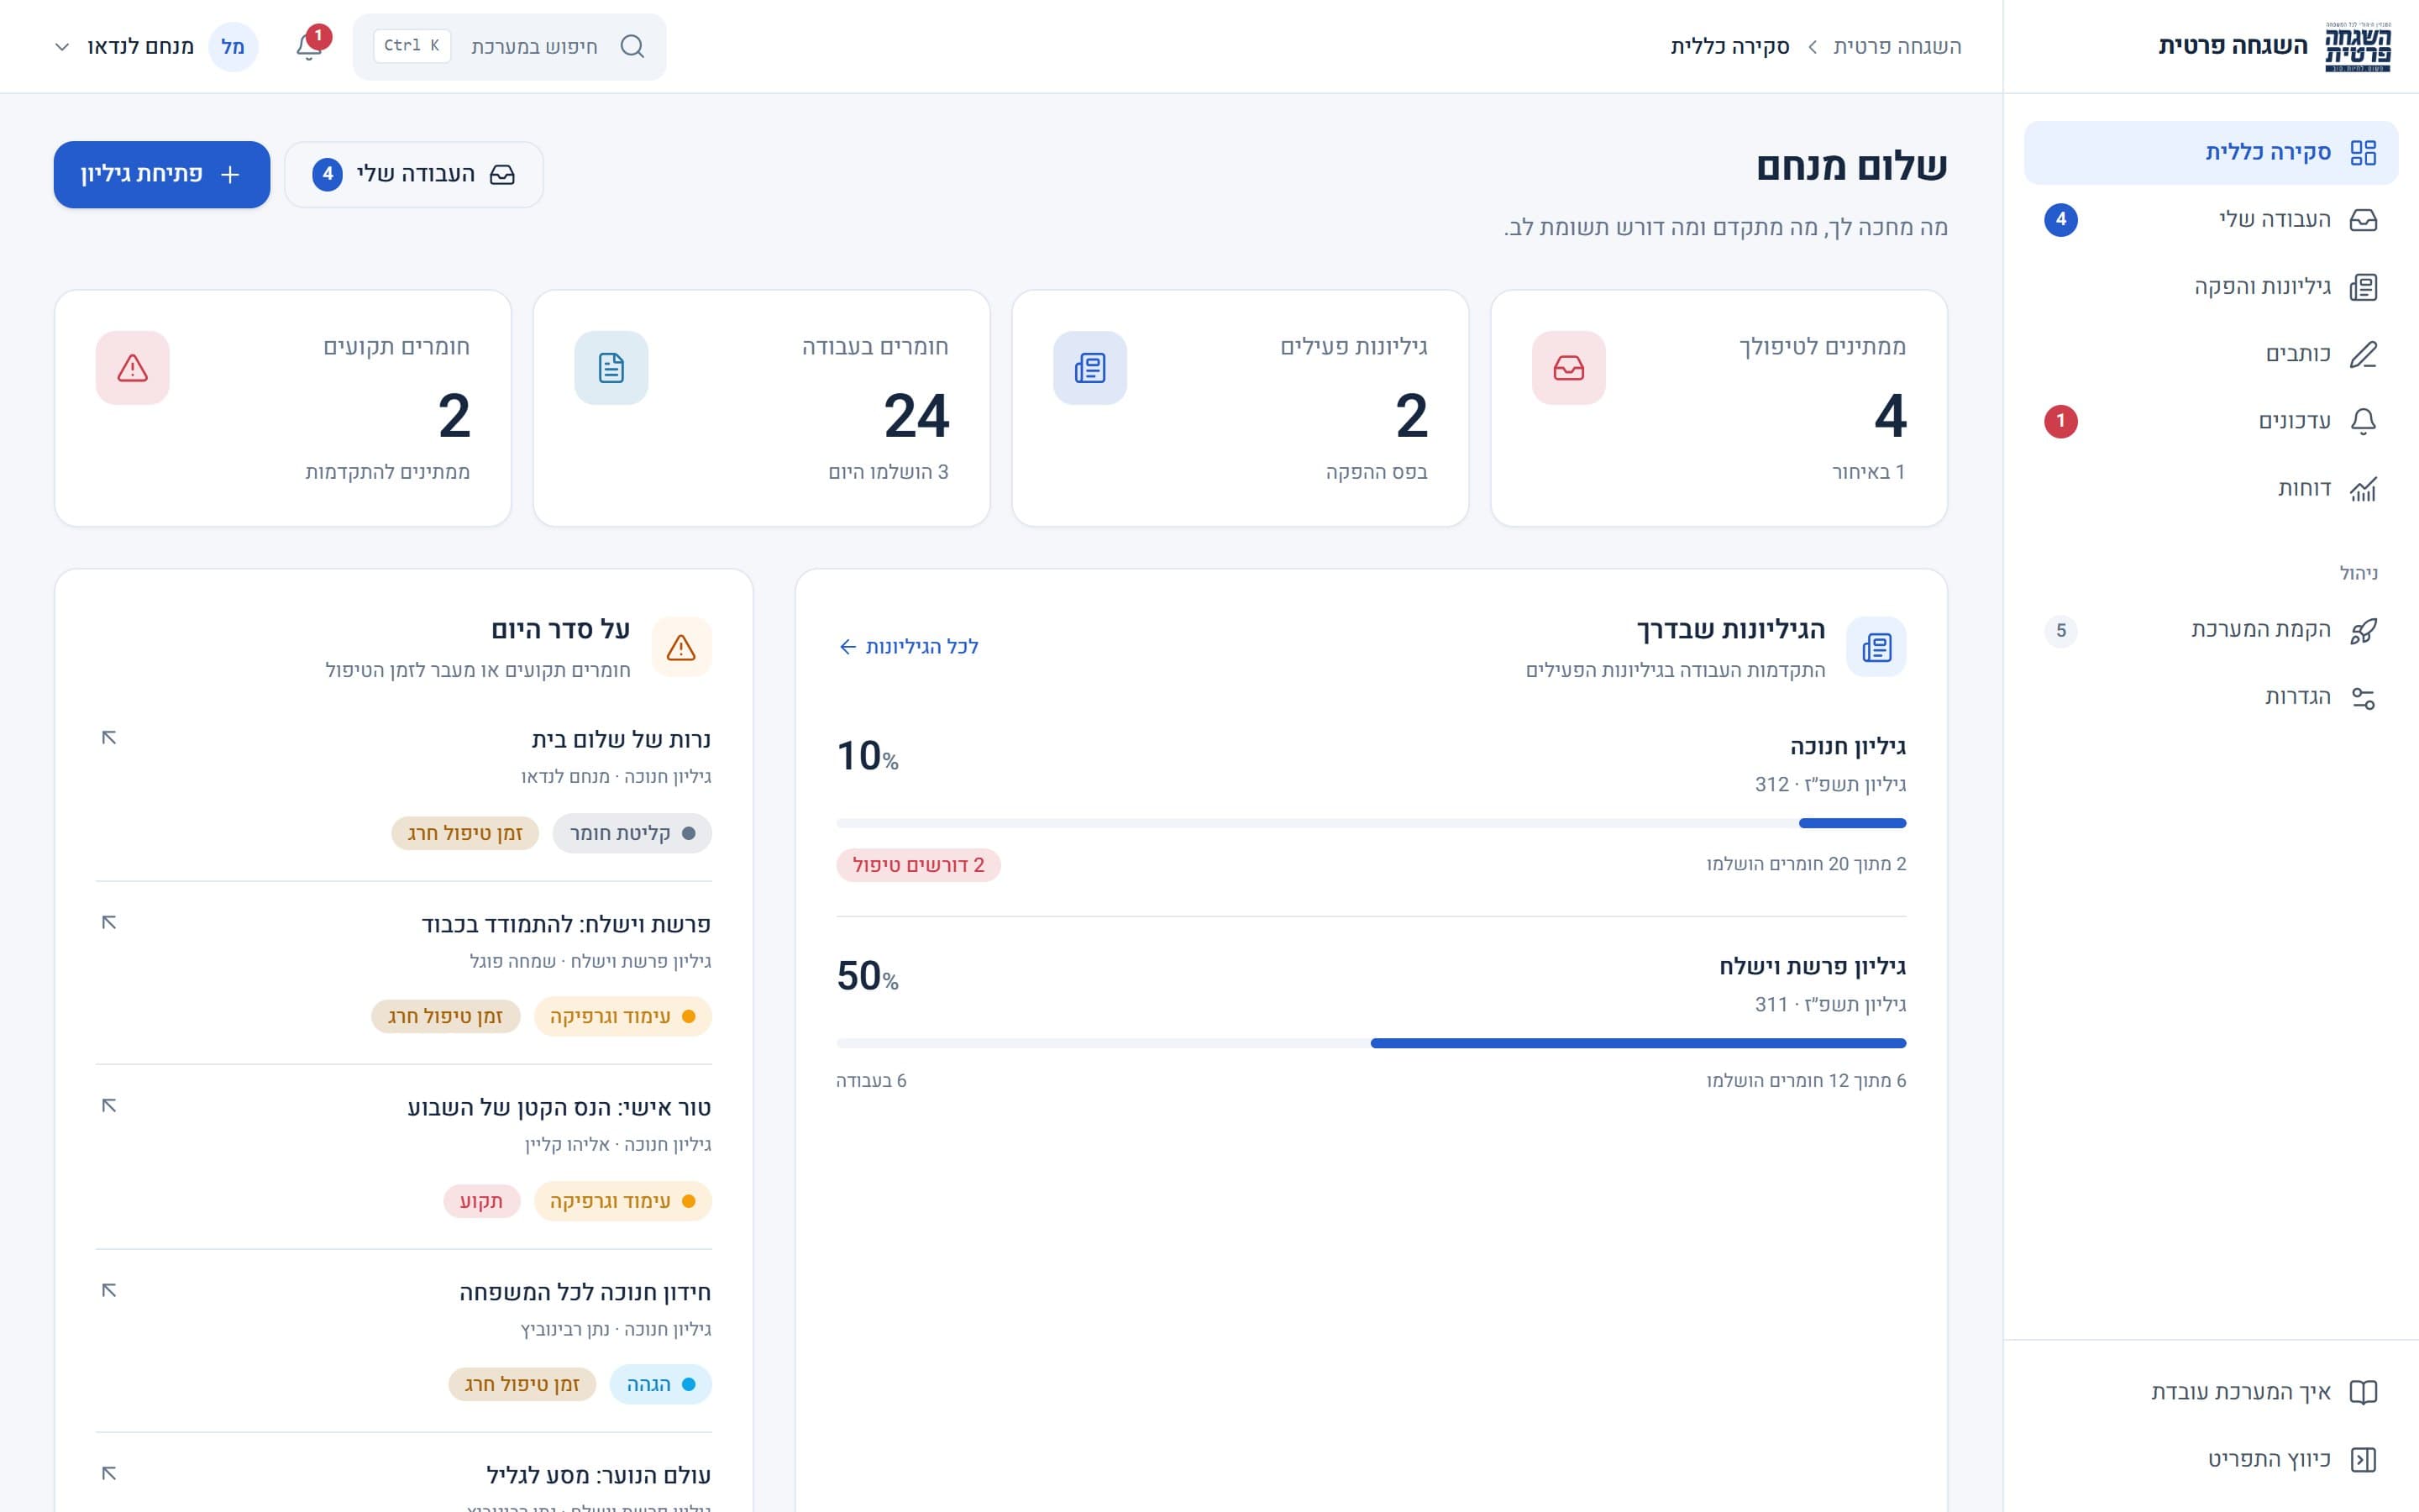Viewport: 2419px width, 1512px height.
Task: Click the document icon on חומרים בעבודה card
Action: point(611,368)
